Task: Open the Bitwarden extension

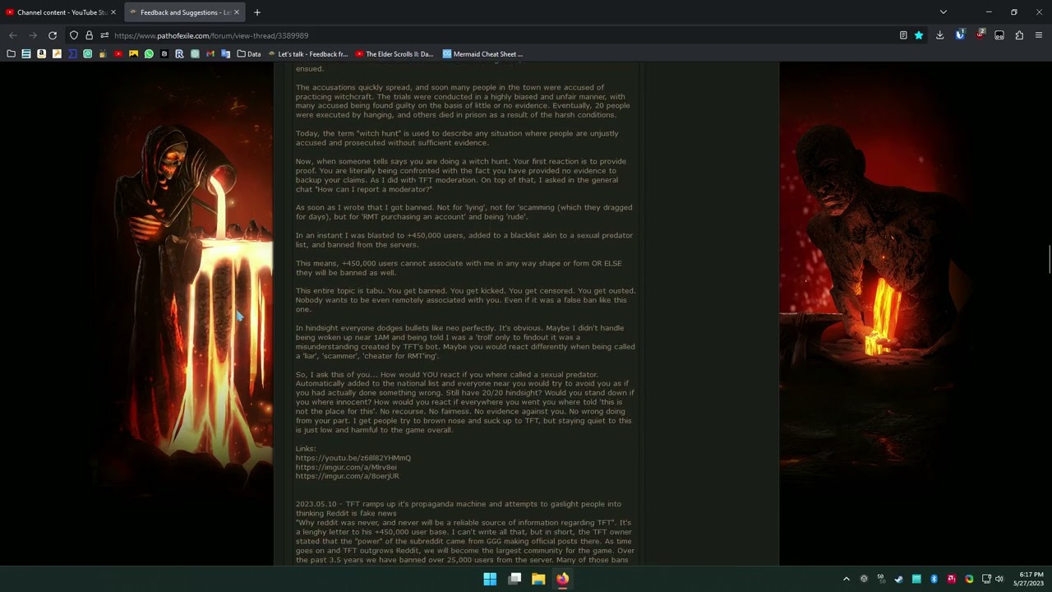Action: 959,35
